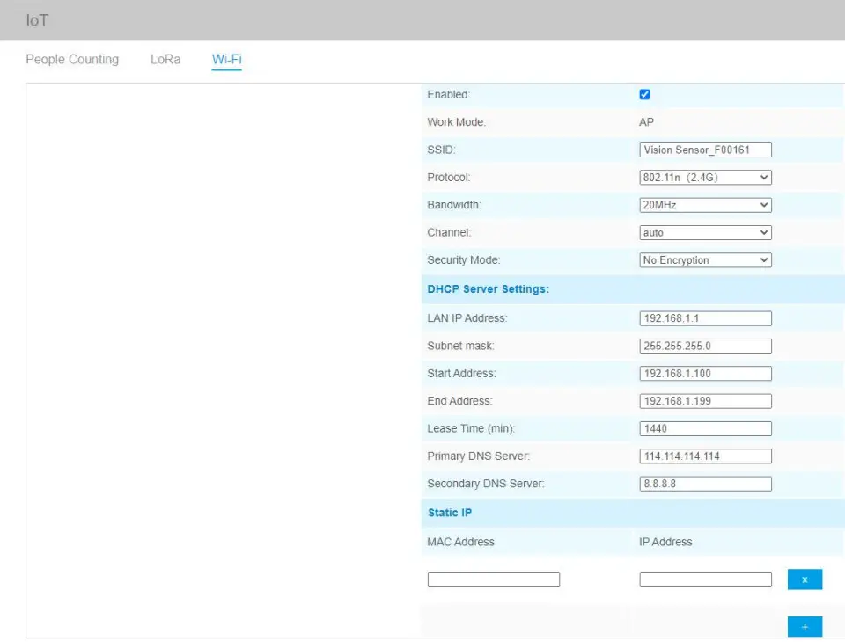Delete static IP entry with x button
The width and height of the screenshot is (845, 642).
(805, 580)
